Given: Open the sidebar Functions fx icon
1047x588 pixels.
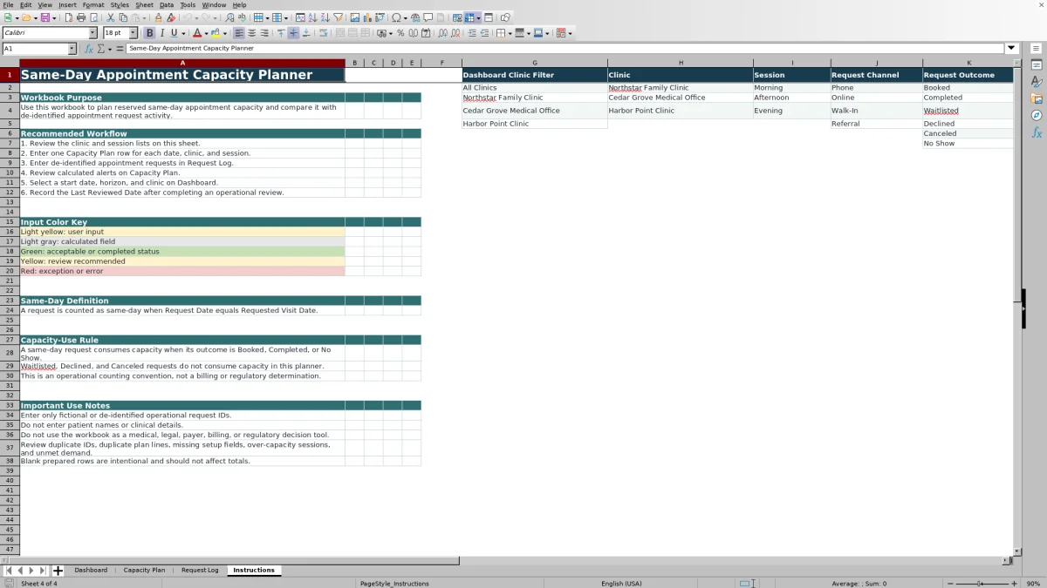Looking at the screenshot, I should (1037, 132).
